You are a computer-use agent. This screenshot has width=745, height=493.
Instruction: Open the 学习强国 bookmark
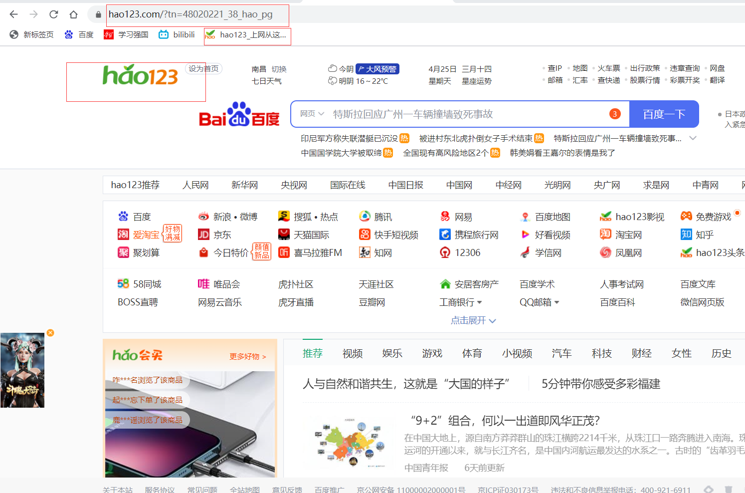tap(126, 34)
